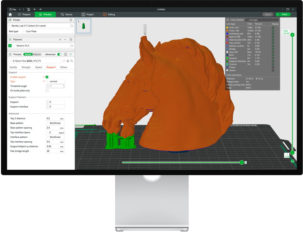This screenshot has height=239, width=303.
Task: Collapse the Color scheme legend panel
Action: point(228,20)
